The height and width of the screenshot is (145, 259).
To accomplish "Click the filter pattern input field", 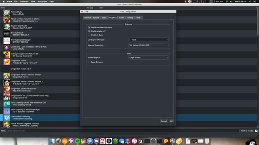I will (123, 131).
